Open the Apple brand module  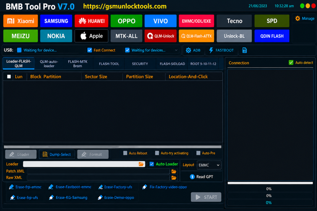point(91,36)
